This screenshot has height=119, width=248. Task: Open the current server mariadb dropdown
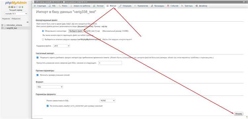click(x=16, y=14)
